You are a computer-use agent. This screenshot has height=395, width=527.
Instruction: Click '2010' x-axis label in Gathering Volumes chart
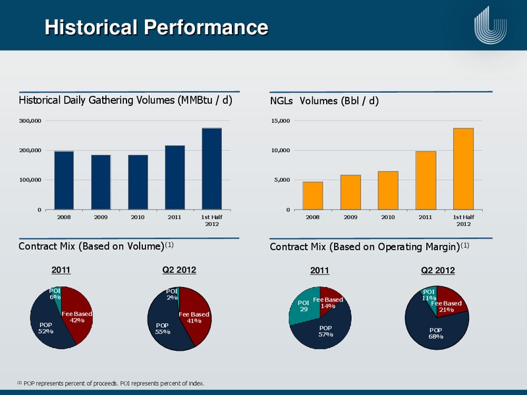(138, 217)
